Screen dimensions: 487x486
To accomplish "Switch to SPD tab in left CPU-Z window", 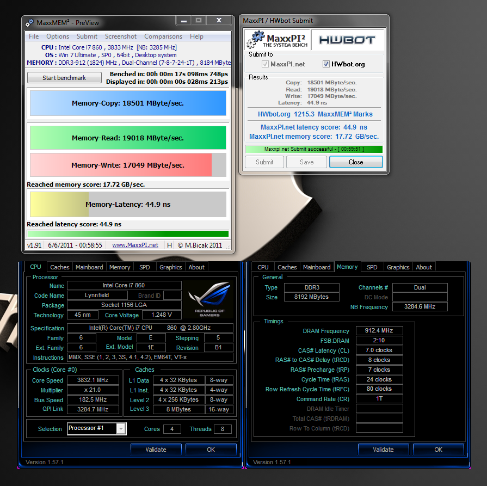I will click(144, 267).
